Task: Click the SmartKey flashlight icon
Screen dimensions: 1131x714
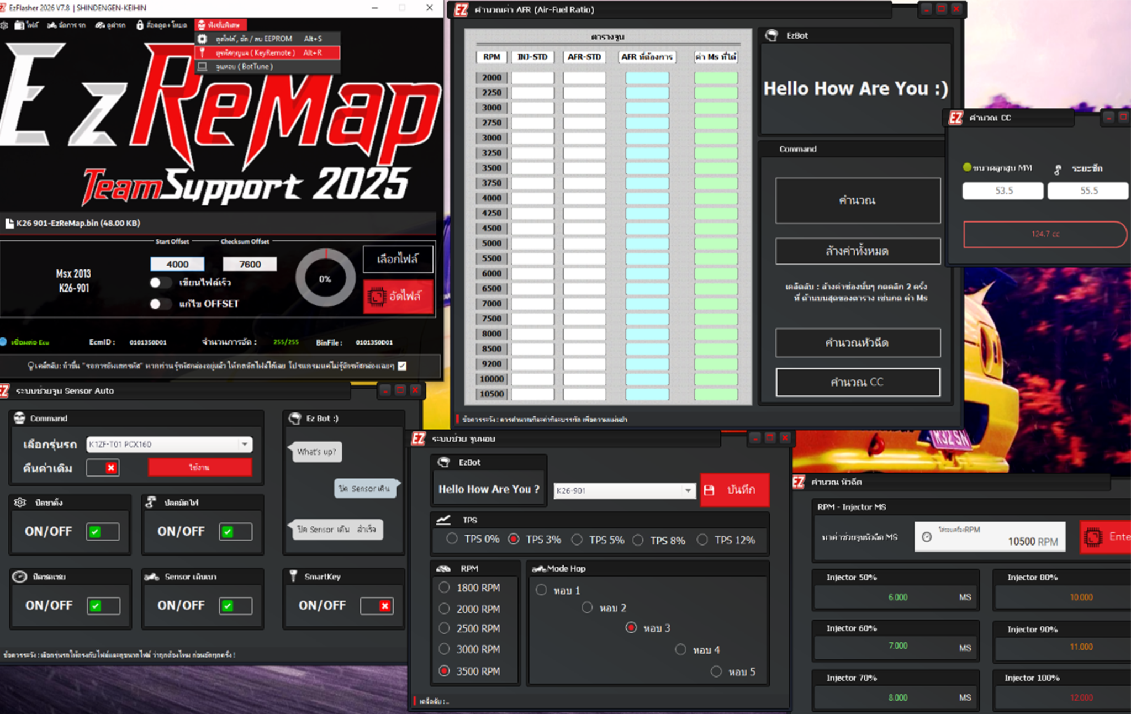Action: tap(293, 577)
